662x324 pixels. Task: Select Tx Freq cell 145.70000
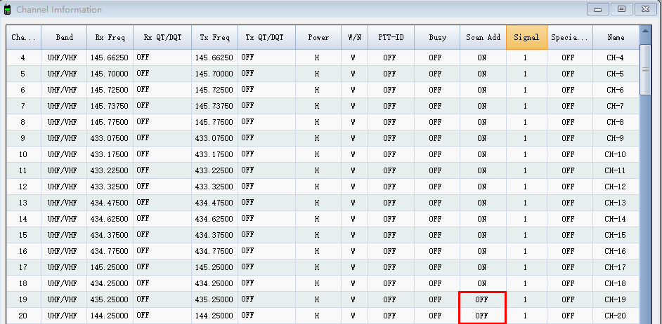(x=214, y=74)
